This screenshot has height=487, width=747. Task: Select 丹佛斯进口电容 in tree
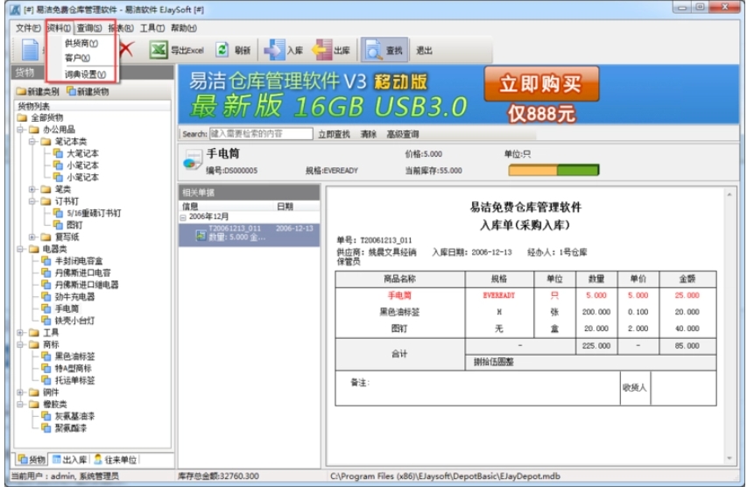(82, 272)
